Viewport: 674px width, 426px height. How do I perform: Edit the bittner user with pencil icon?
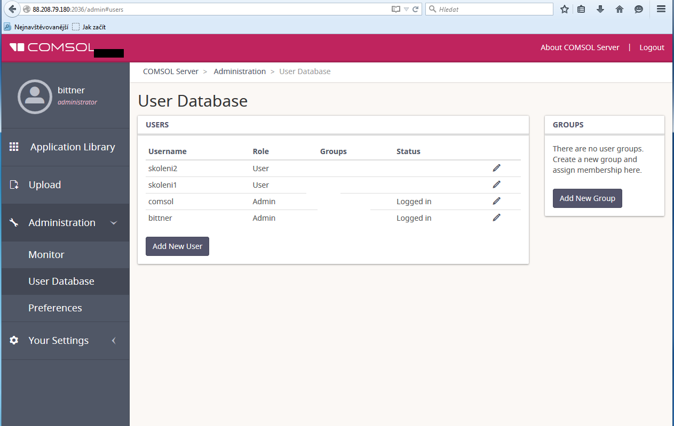click(x=497, y=218)
